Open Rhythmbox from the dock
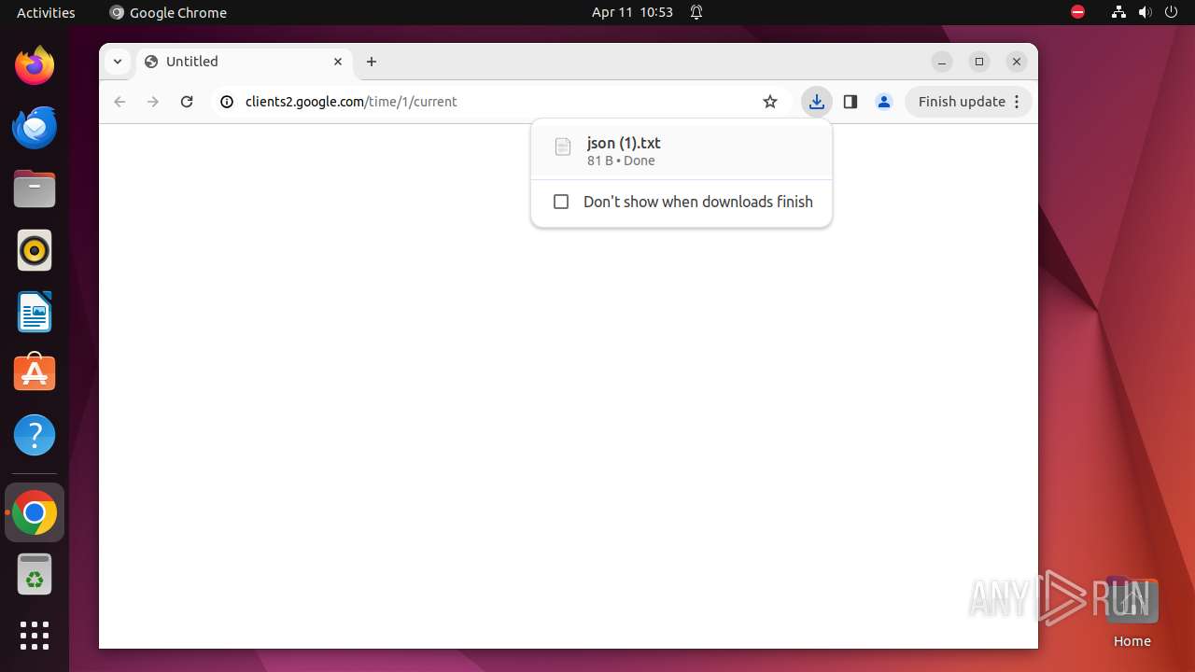Screen dimensions: 1195x672 coord(35,250)
